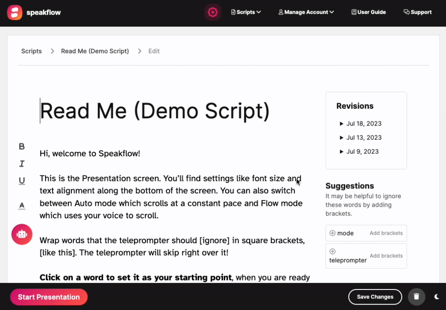The width and height of the screenshot is (446, 310).
Task: Click the User Guide book icon
Action: pos(354,12)
